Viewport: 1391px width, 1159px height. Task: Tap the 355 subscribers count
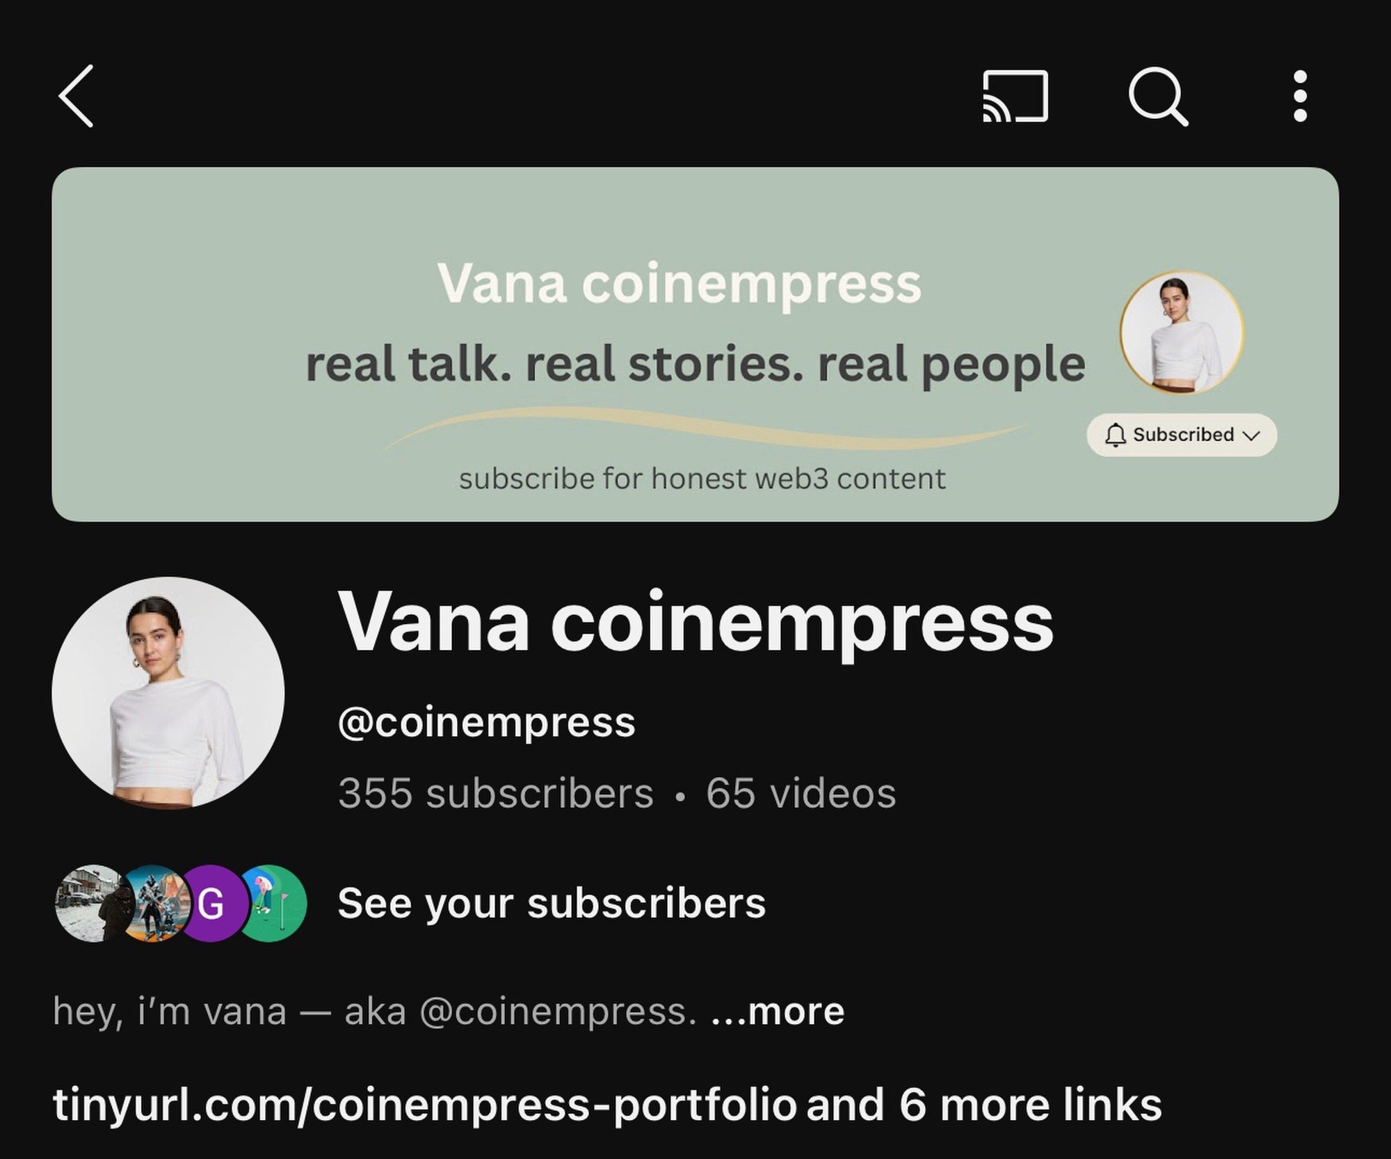pos(495,793)
